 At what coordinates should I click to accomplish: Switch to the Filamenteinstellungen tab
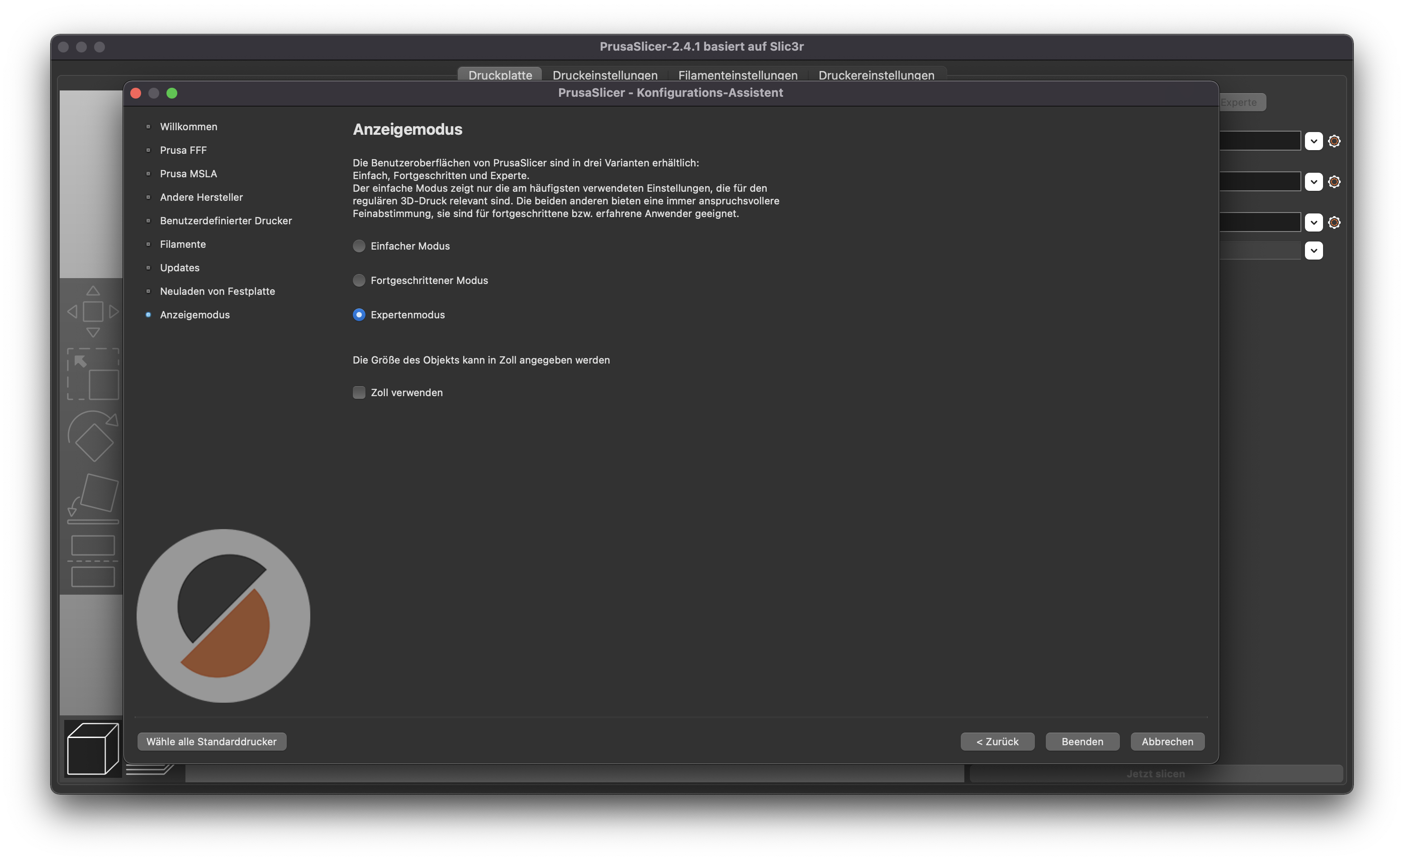[737, 75]
